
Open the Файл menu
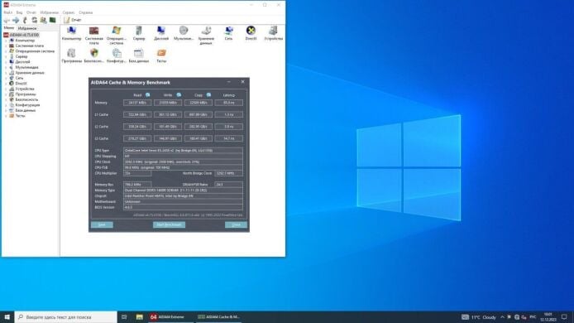7,12
